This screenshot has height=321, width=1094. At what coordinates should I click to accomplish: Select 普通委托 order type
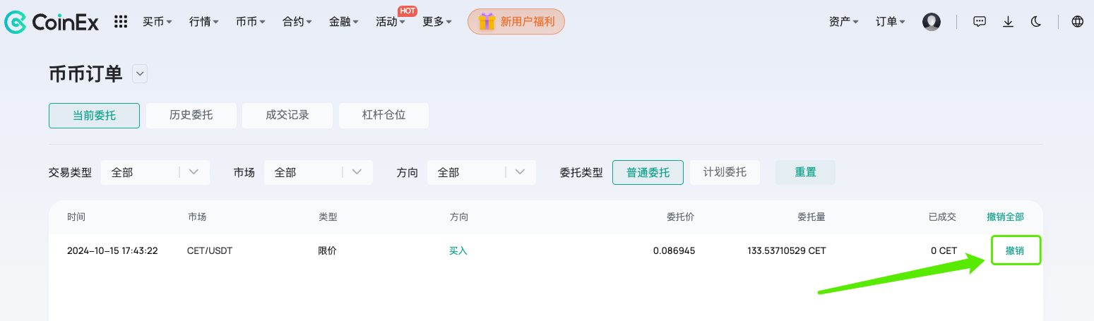pos(648,172)
